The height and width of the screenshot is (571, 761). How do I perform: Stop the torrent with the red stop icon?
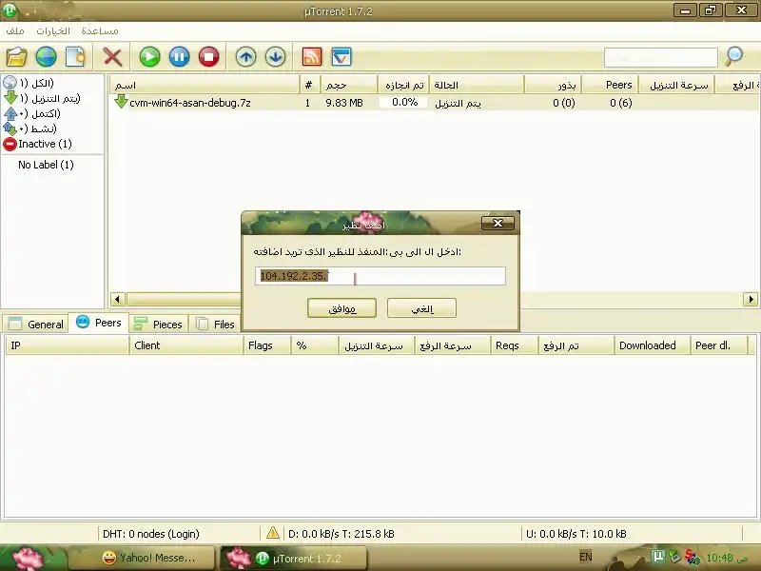(x=208, y=57)
